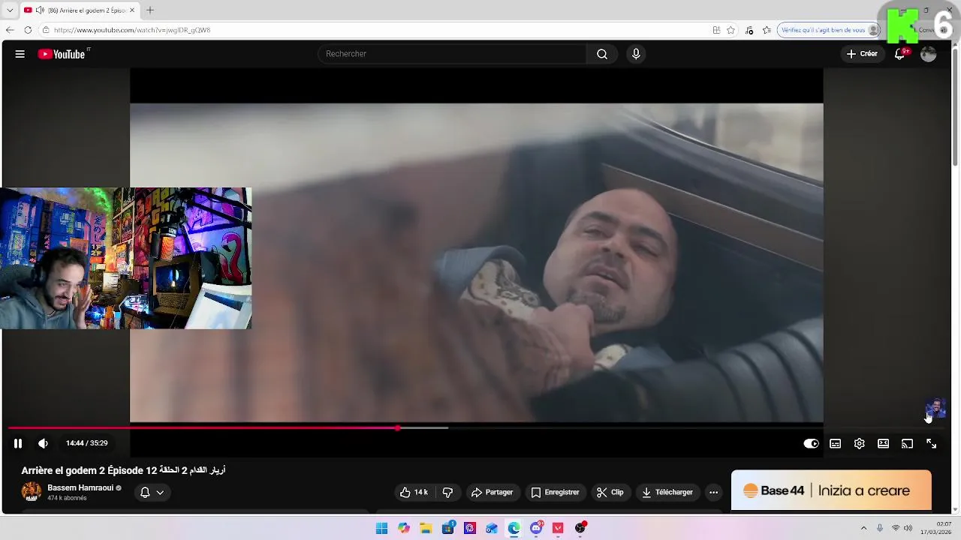
Task: Click the address bar URL
Action: pyautogui.click(x=132, y=30)
